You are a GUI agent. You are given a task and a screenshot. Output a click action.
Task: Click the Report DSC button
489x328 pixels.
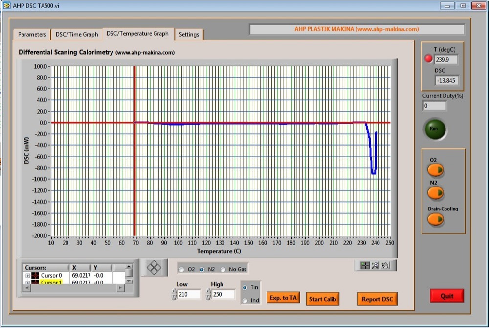(x=378, y=299)
